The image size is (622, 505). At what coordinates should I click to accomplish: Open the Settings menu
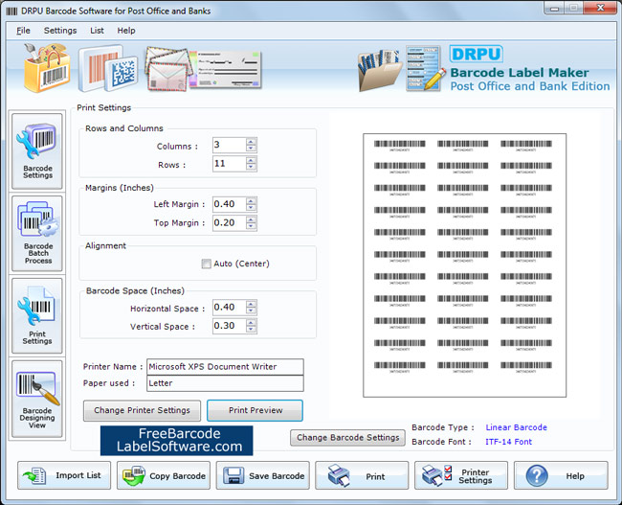[60, 31]
